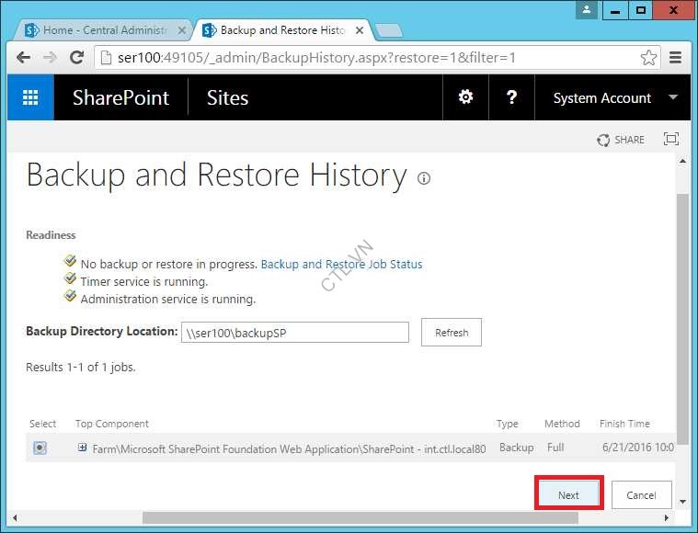
Task: Click the scroll left arrow
Action: 15,518
